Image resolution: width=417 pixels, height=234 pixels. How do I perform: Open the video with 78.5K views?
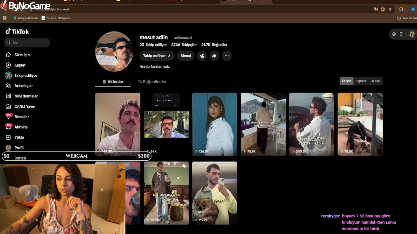[x=360, y=124]
